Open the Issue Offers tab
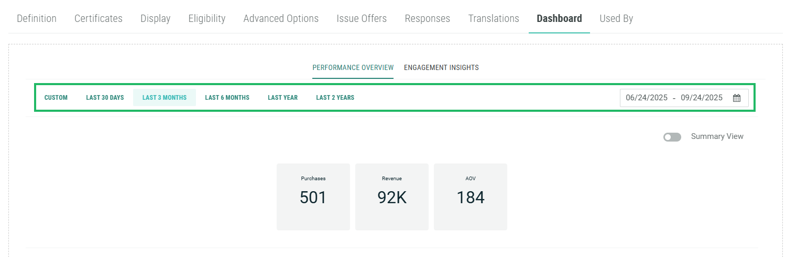 tap(362, 19)
